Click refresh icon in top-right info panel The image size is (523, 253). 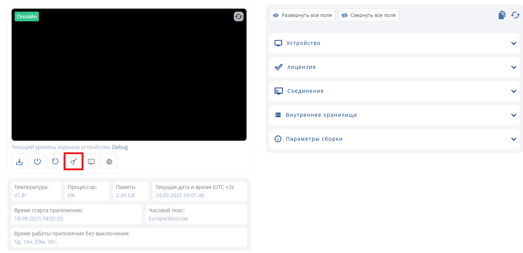point(515,15)
